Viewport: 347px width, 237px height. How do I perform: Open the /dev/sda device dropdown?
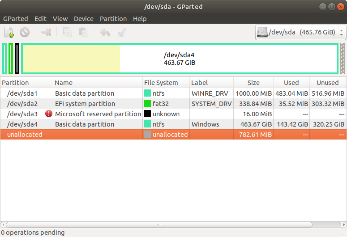[300, 32]
